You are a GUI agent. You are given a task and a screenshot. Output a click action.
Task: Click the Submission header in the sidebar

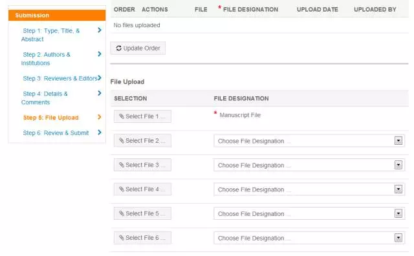[57, 16]
